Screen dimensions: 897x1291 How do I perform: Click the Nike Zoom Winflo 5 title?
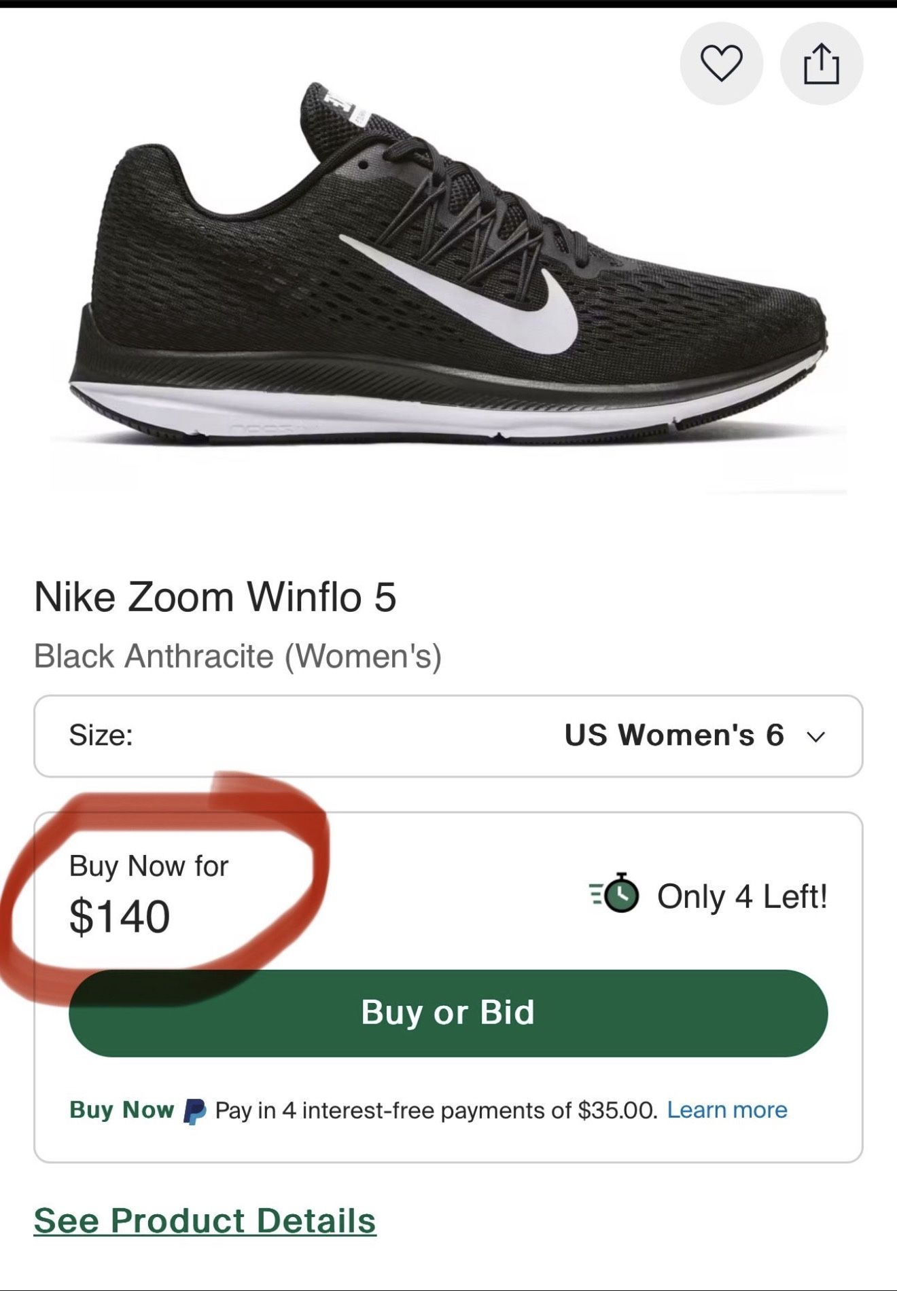[x=217, y=598]
